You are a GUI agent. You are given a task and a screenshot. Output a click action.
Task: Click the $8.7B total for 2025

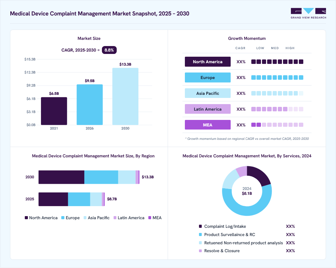click(112, 199)
